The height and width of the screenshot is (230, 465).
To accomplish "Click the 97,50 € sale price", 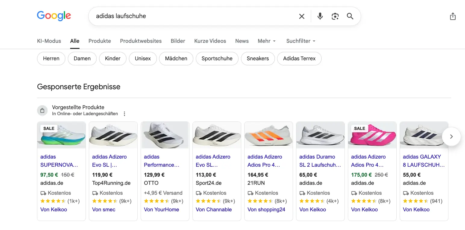I will point(49,175).
